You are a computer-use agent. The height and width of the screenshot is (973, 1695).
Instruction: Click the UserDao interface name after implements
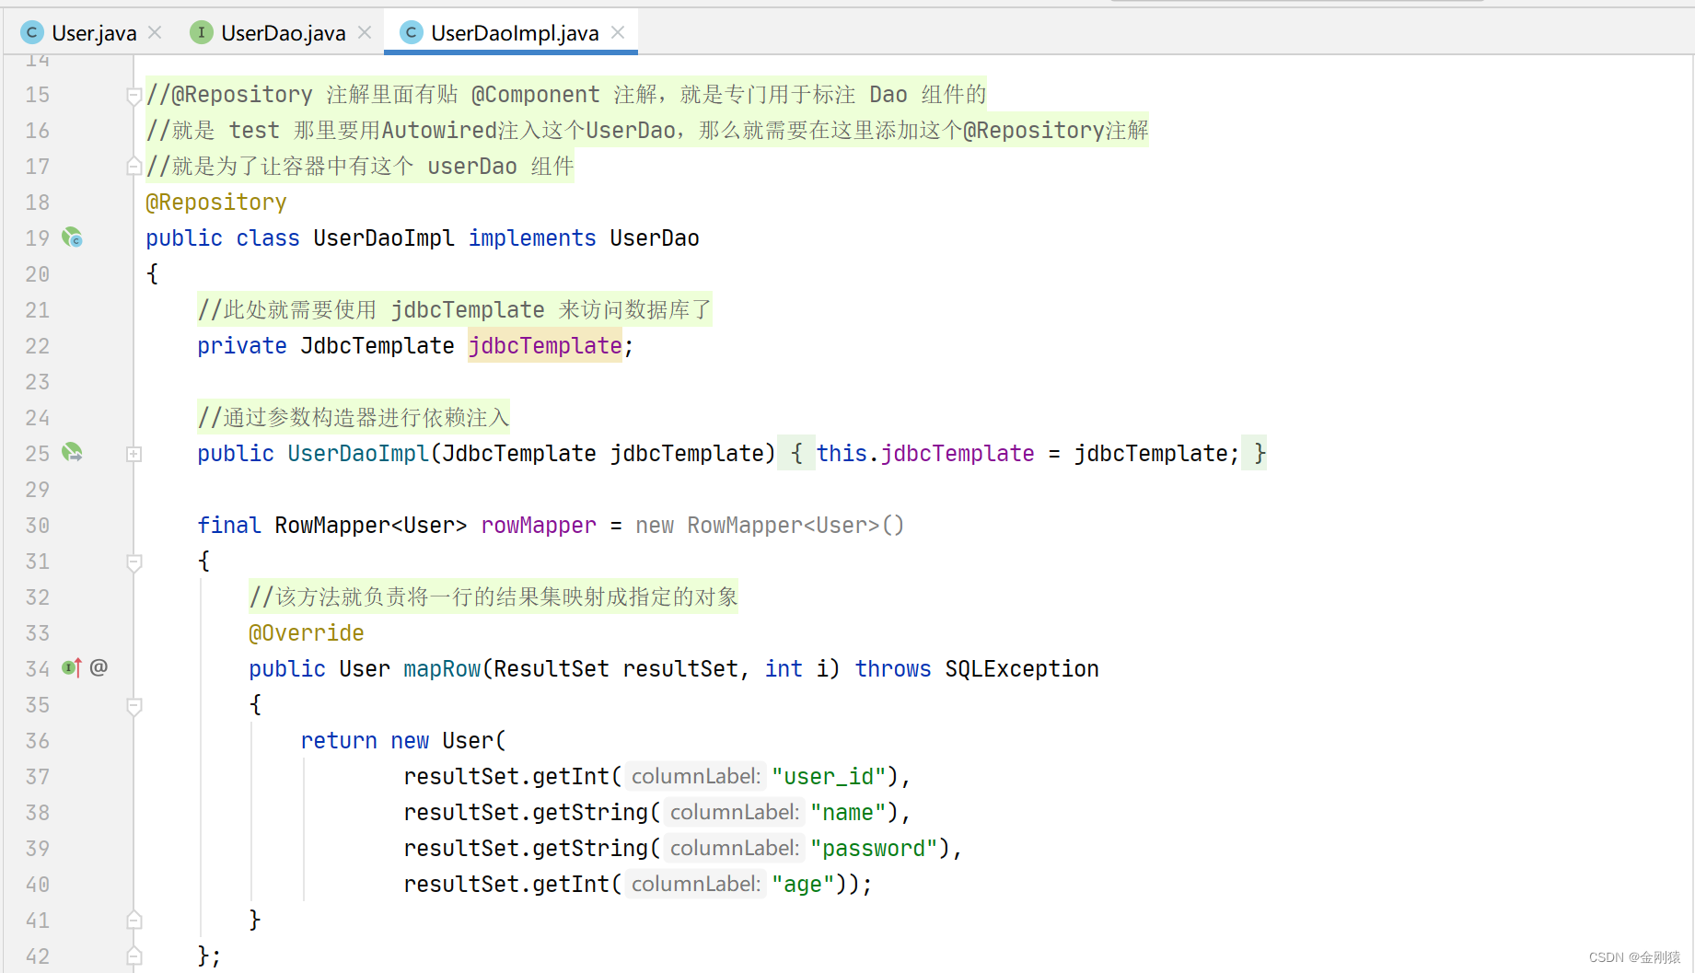[655, 238]
